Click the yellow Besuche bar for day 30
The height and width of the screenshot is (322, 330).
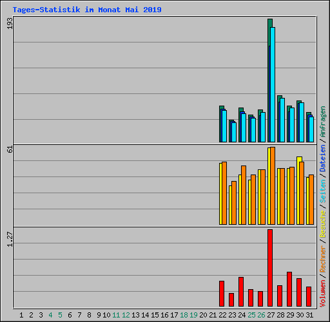[298, 191]
